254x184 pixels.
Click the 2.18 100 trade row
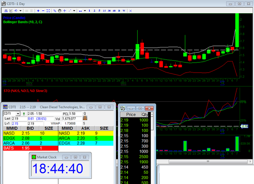(x=134, y=131)
